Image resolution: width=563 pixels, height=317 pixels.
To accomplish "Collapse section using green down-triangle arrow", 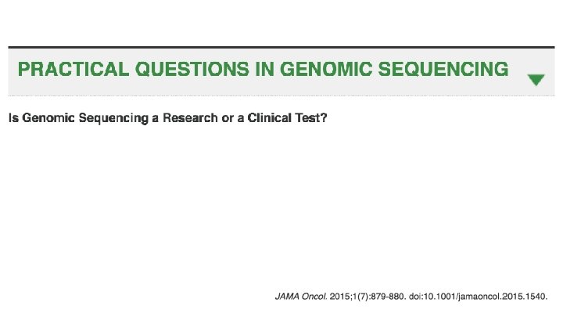I will click(x=536, y=80).
